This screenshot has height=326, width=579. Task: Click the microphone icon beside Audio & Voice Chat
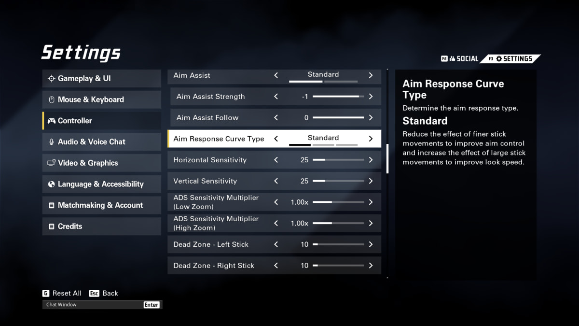click(x=51, y=142)
